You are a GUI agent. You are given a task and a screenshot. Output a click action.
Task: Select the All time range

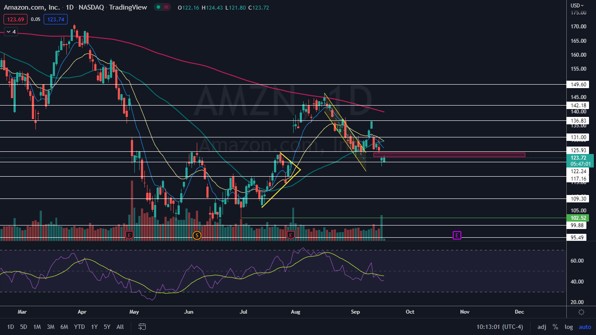tap(120, 327)
